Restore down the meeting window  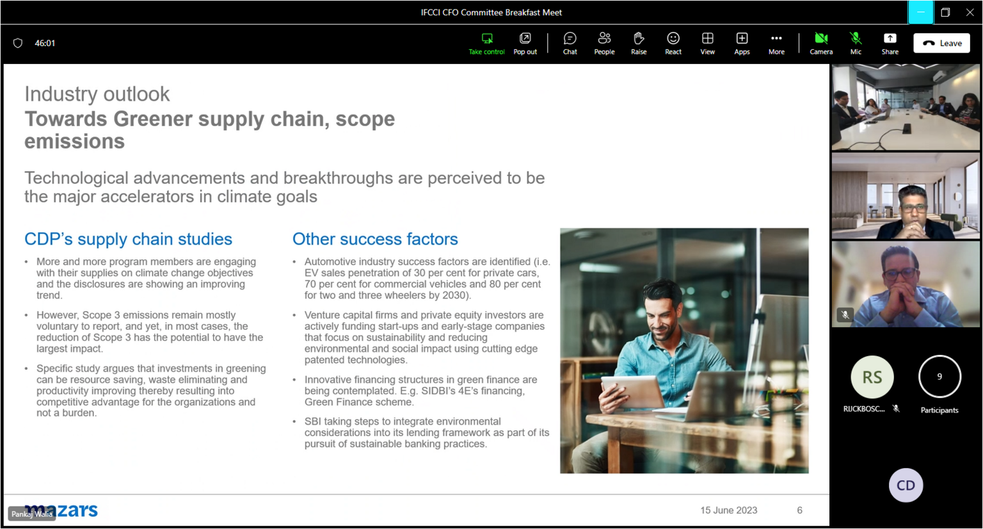[x=945, y=12]
